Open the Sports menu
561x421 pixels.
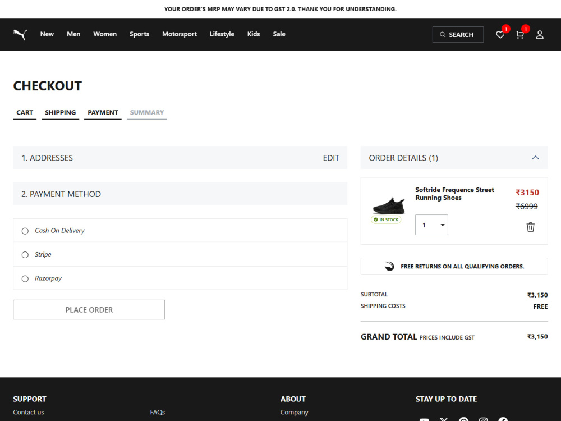(139, 34)
